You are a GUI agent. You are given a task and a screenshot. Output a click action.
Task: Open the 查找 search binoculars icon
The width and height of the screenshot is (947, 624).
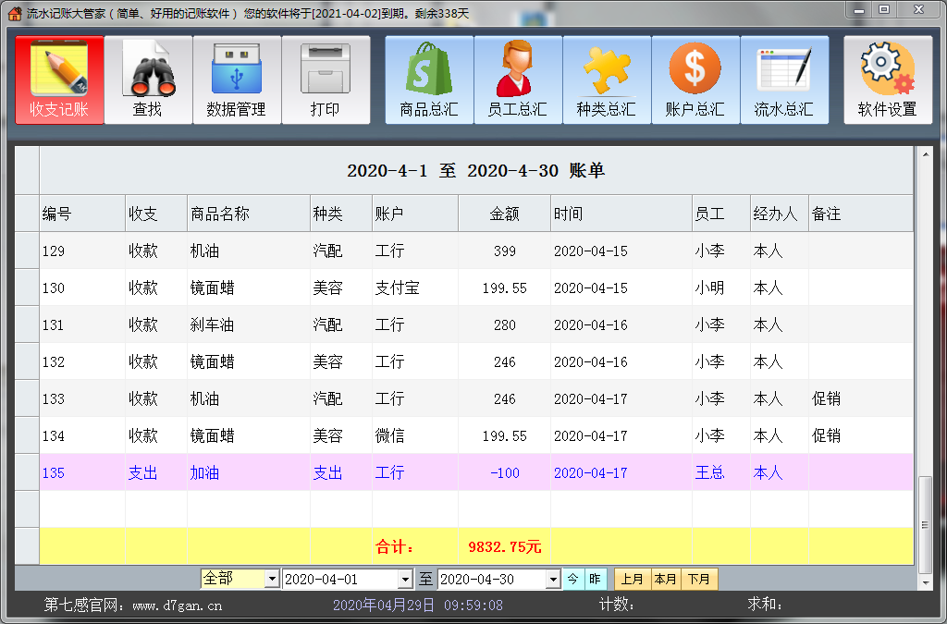[x=148, y=80]
